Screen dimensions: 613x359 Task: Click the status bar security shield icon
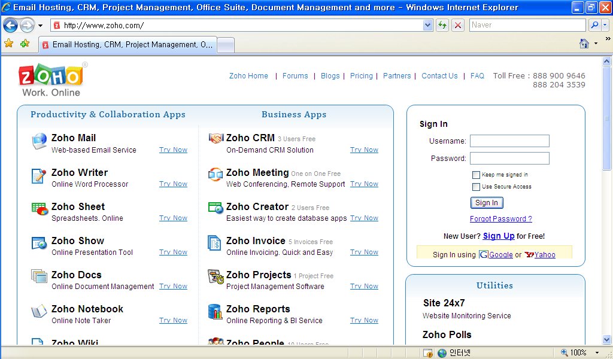(x=427, y=353)
